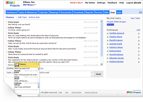Switch to the Calendar tab

click(44, 12)
